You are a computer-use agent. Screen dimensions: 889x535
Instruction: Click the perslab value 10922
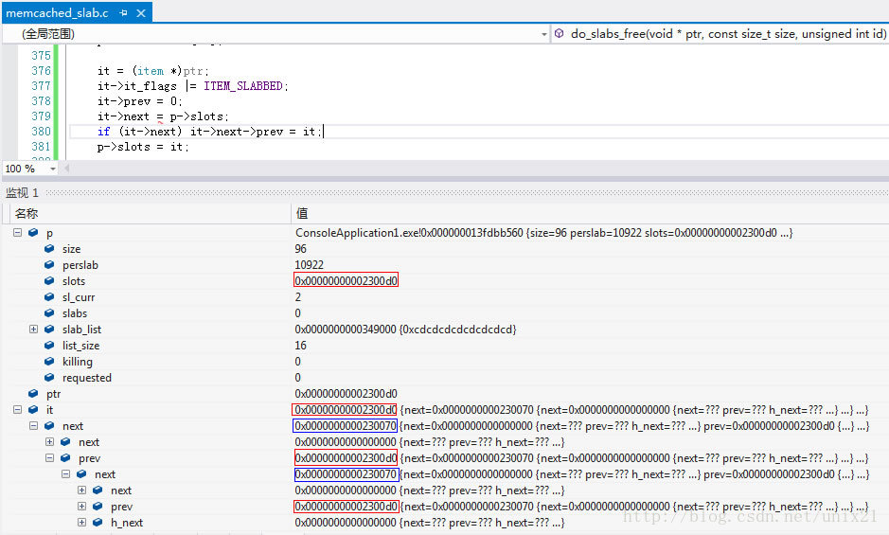click(x=309, y=265)
